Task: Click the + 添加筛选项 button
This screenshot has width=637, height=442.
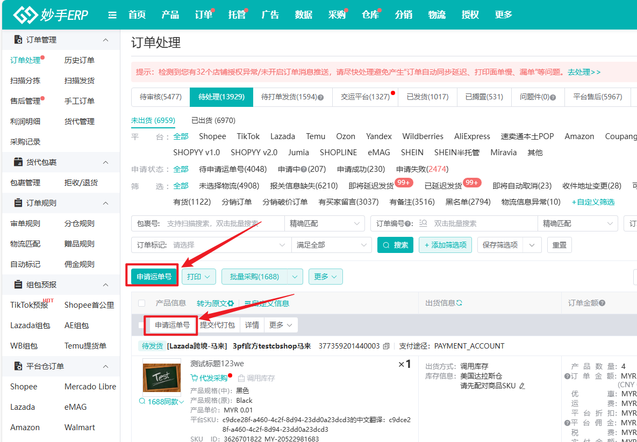Action: [445, 245]
